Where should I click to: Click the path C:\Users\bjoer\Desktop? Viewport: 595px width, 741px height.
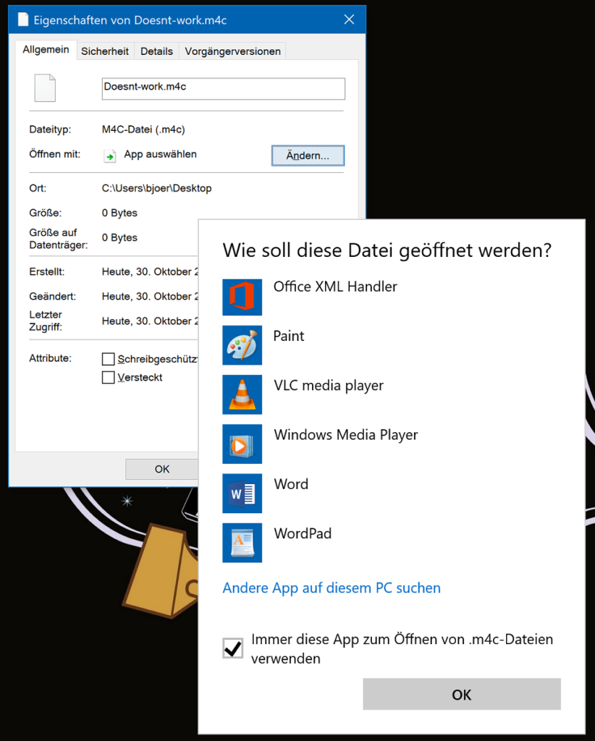point(156,188)
